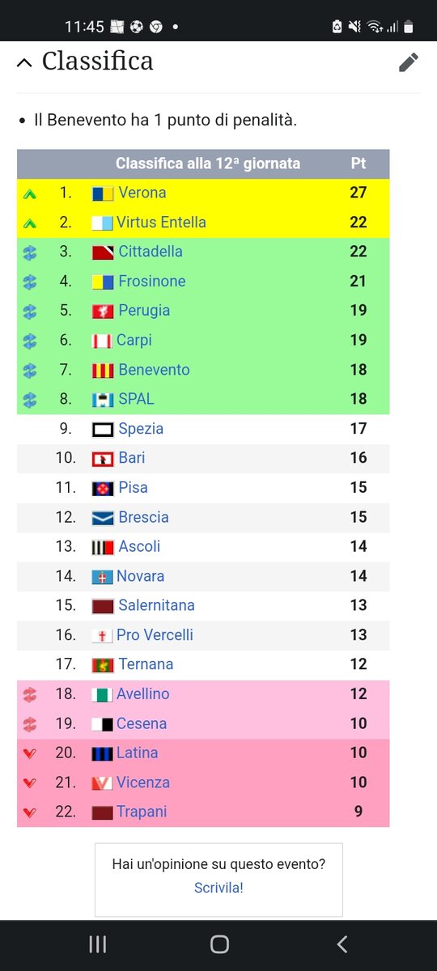The height and width of the screenshot is (971, 437).
Task: Tap the playout icon beside Avellino
Action: [x=31, y=694]
